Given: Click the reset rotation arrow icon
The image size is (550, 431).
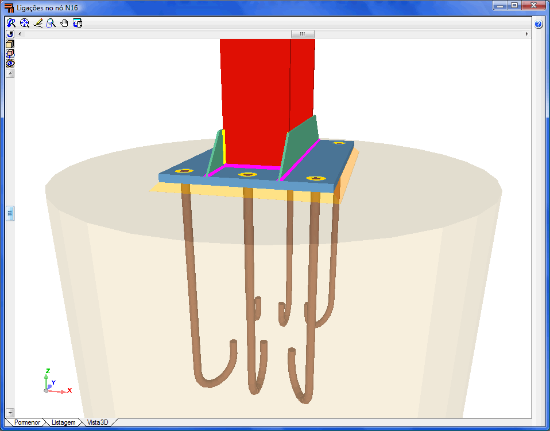Looking at the screenshot, I should 10,34.
